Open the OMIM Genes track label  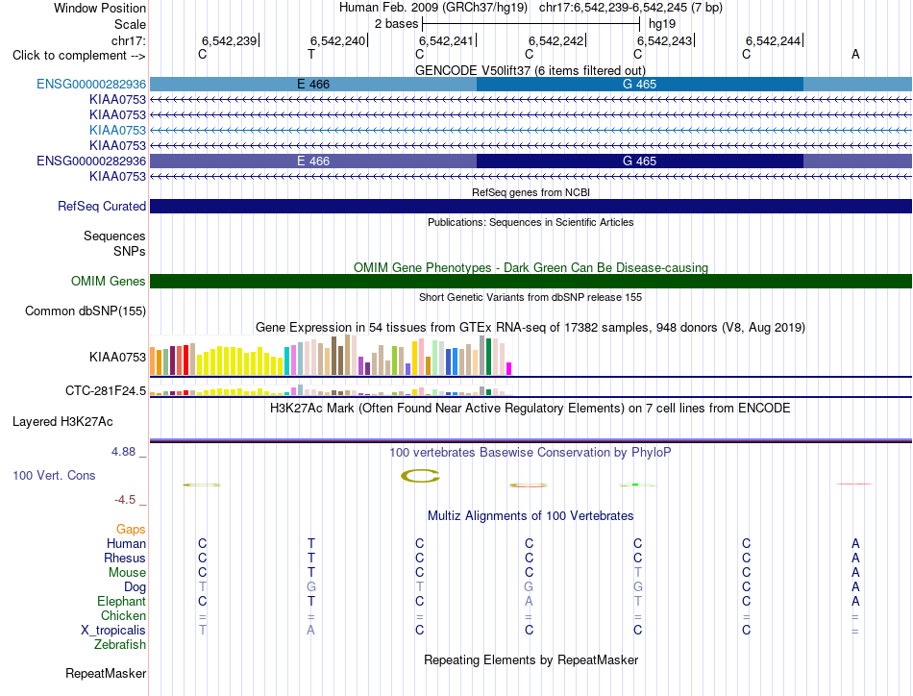click(x=109, y=282)
